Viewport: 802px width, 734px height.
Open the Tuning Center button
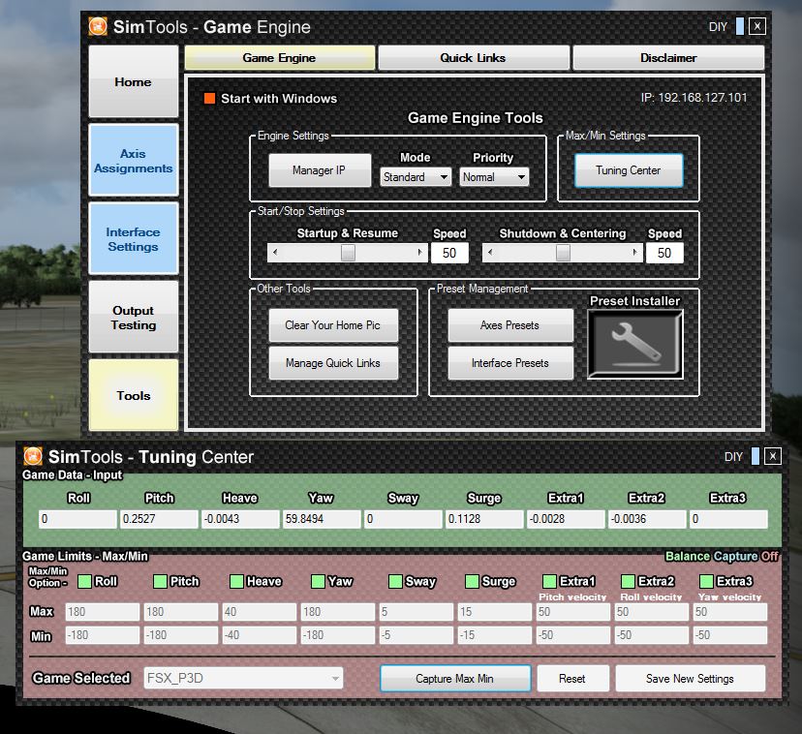629,170
